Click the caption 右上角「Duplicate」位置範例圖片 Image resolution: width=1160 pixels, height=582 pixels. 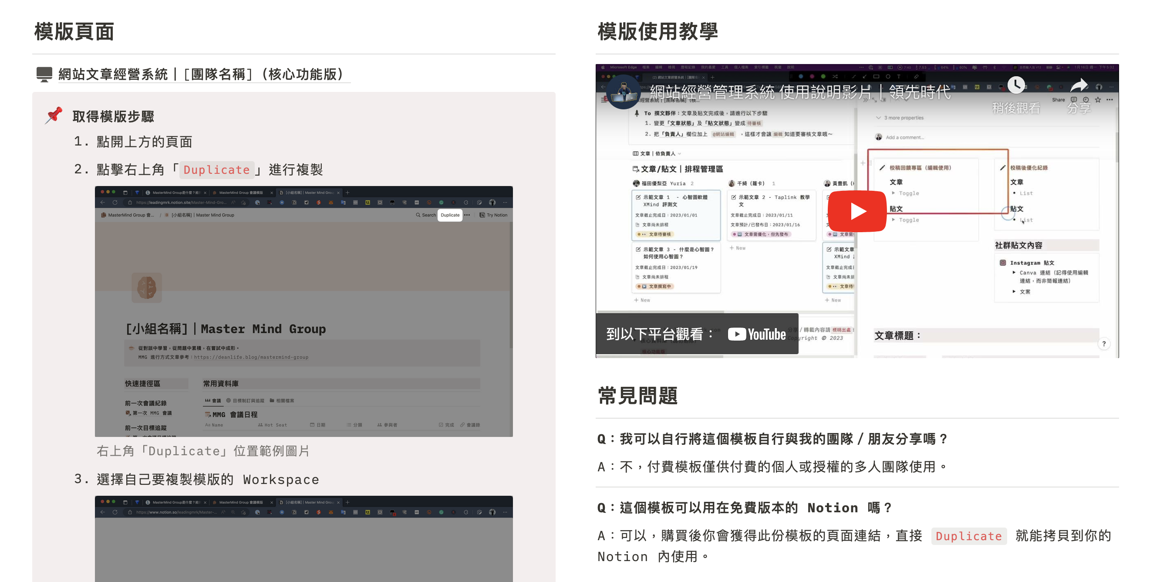[203, 451]
